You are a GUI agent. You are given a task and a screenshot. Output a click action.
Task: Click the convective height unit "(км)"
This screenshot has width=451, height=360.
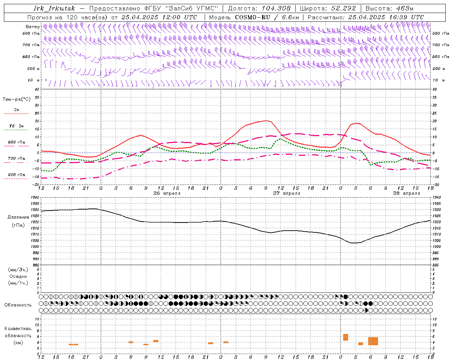click(x=18, y=342)
